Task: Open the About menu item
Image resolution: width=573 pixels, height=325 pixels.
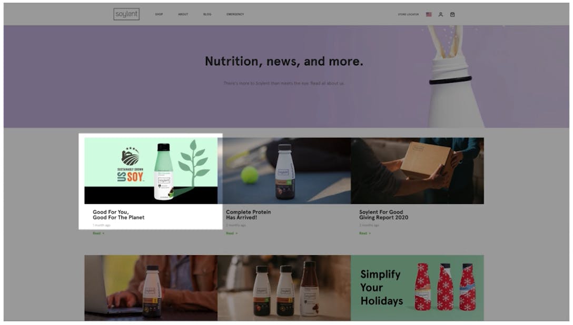Action: [183, 14]
